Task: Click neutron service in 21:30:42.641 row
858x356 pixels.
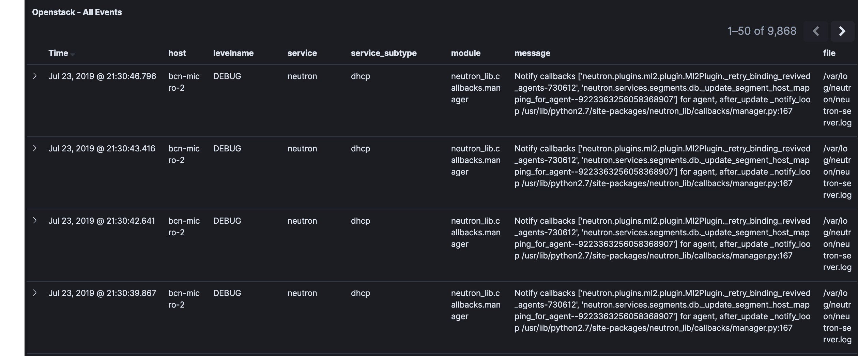Action: click(302, 221)
